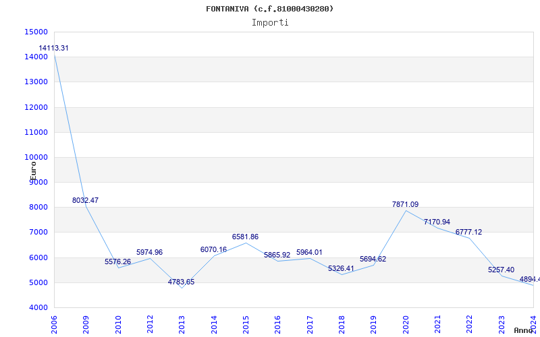Select the 4783.65 minimum data label

point(181,282)
